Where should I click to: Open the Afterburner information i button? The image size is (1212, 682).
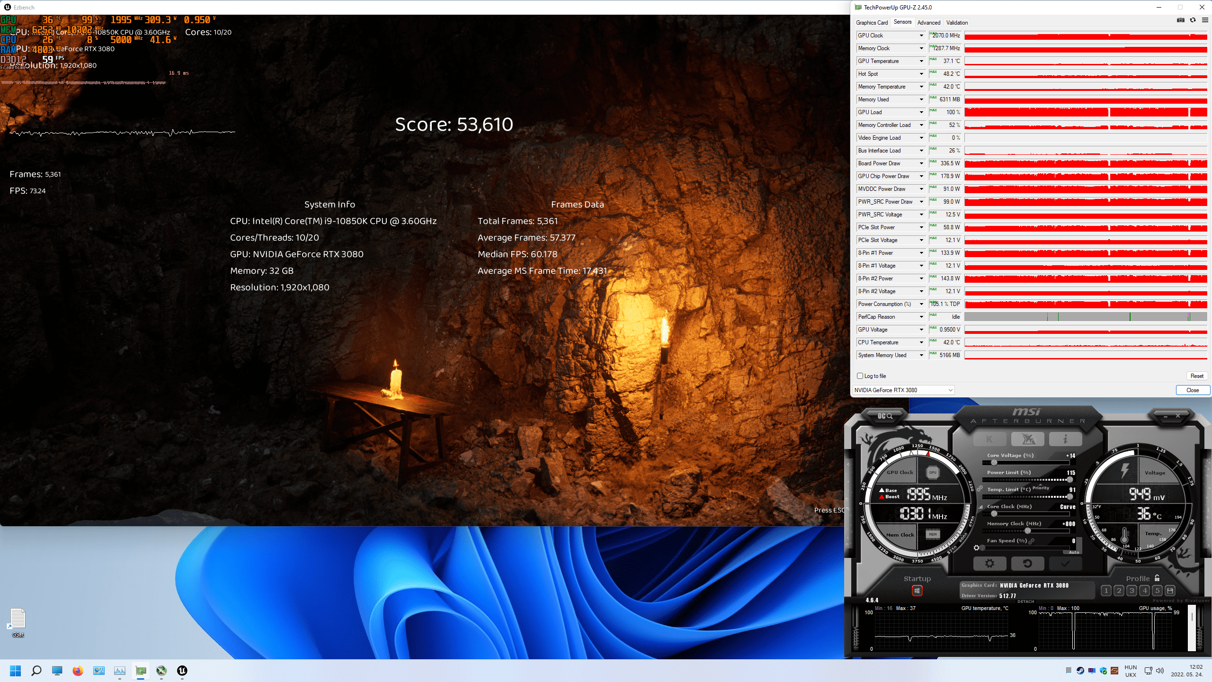tap(1065, 439)
